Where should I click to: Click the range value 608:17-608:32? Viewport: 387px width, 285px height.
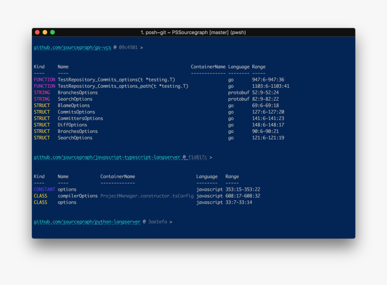tap(243, 196)
